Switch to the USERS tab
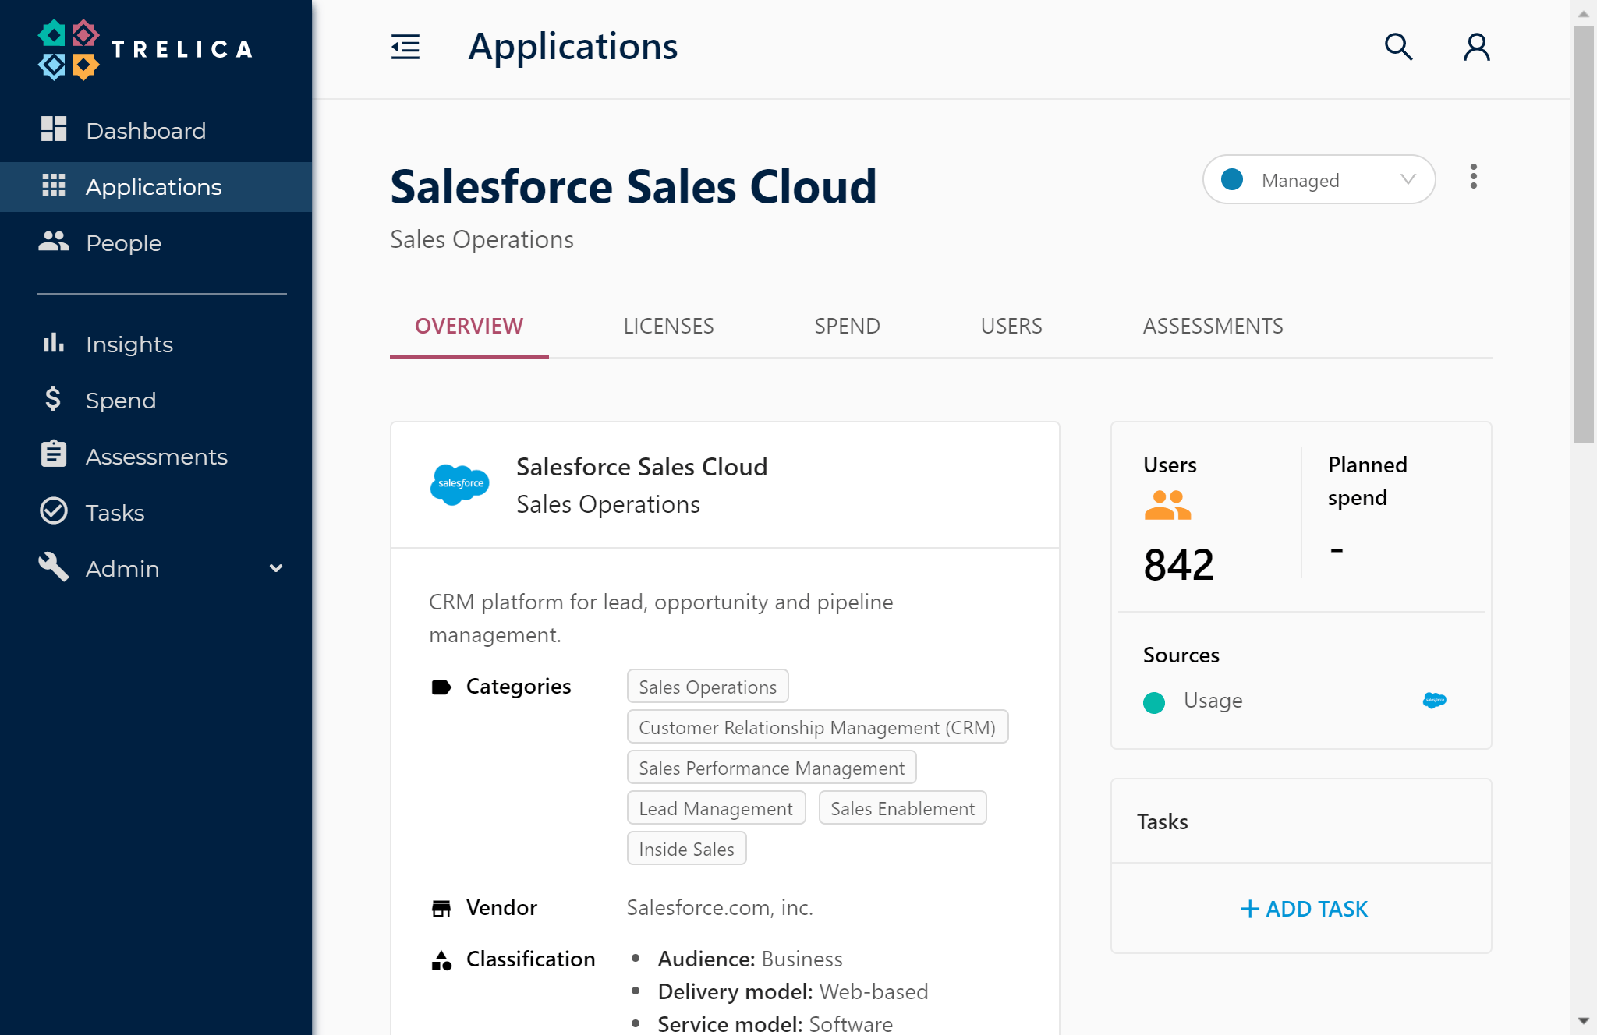 click(x=1011, y=327)
